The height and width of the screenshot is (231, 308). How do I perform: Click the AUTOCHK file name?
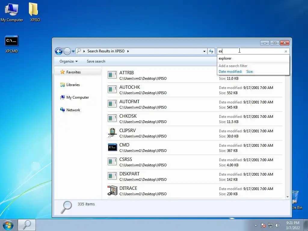tap(130, 87)
